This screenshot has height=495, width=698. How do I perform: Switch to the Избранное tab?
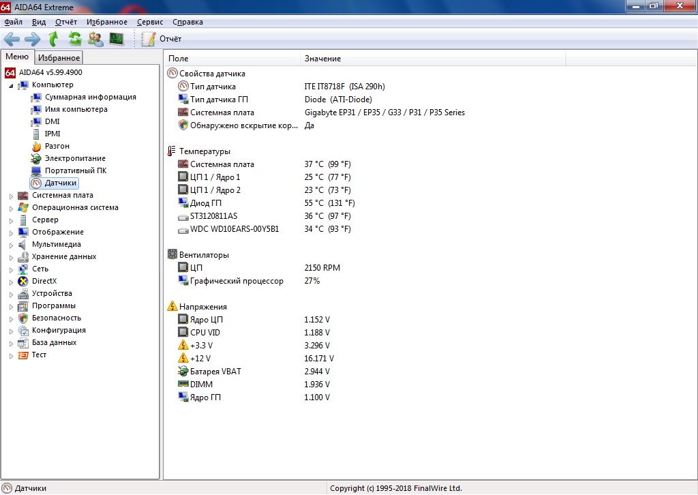pyautogui.click(x=59, y=58)
